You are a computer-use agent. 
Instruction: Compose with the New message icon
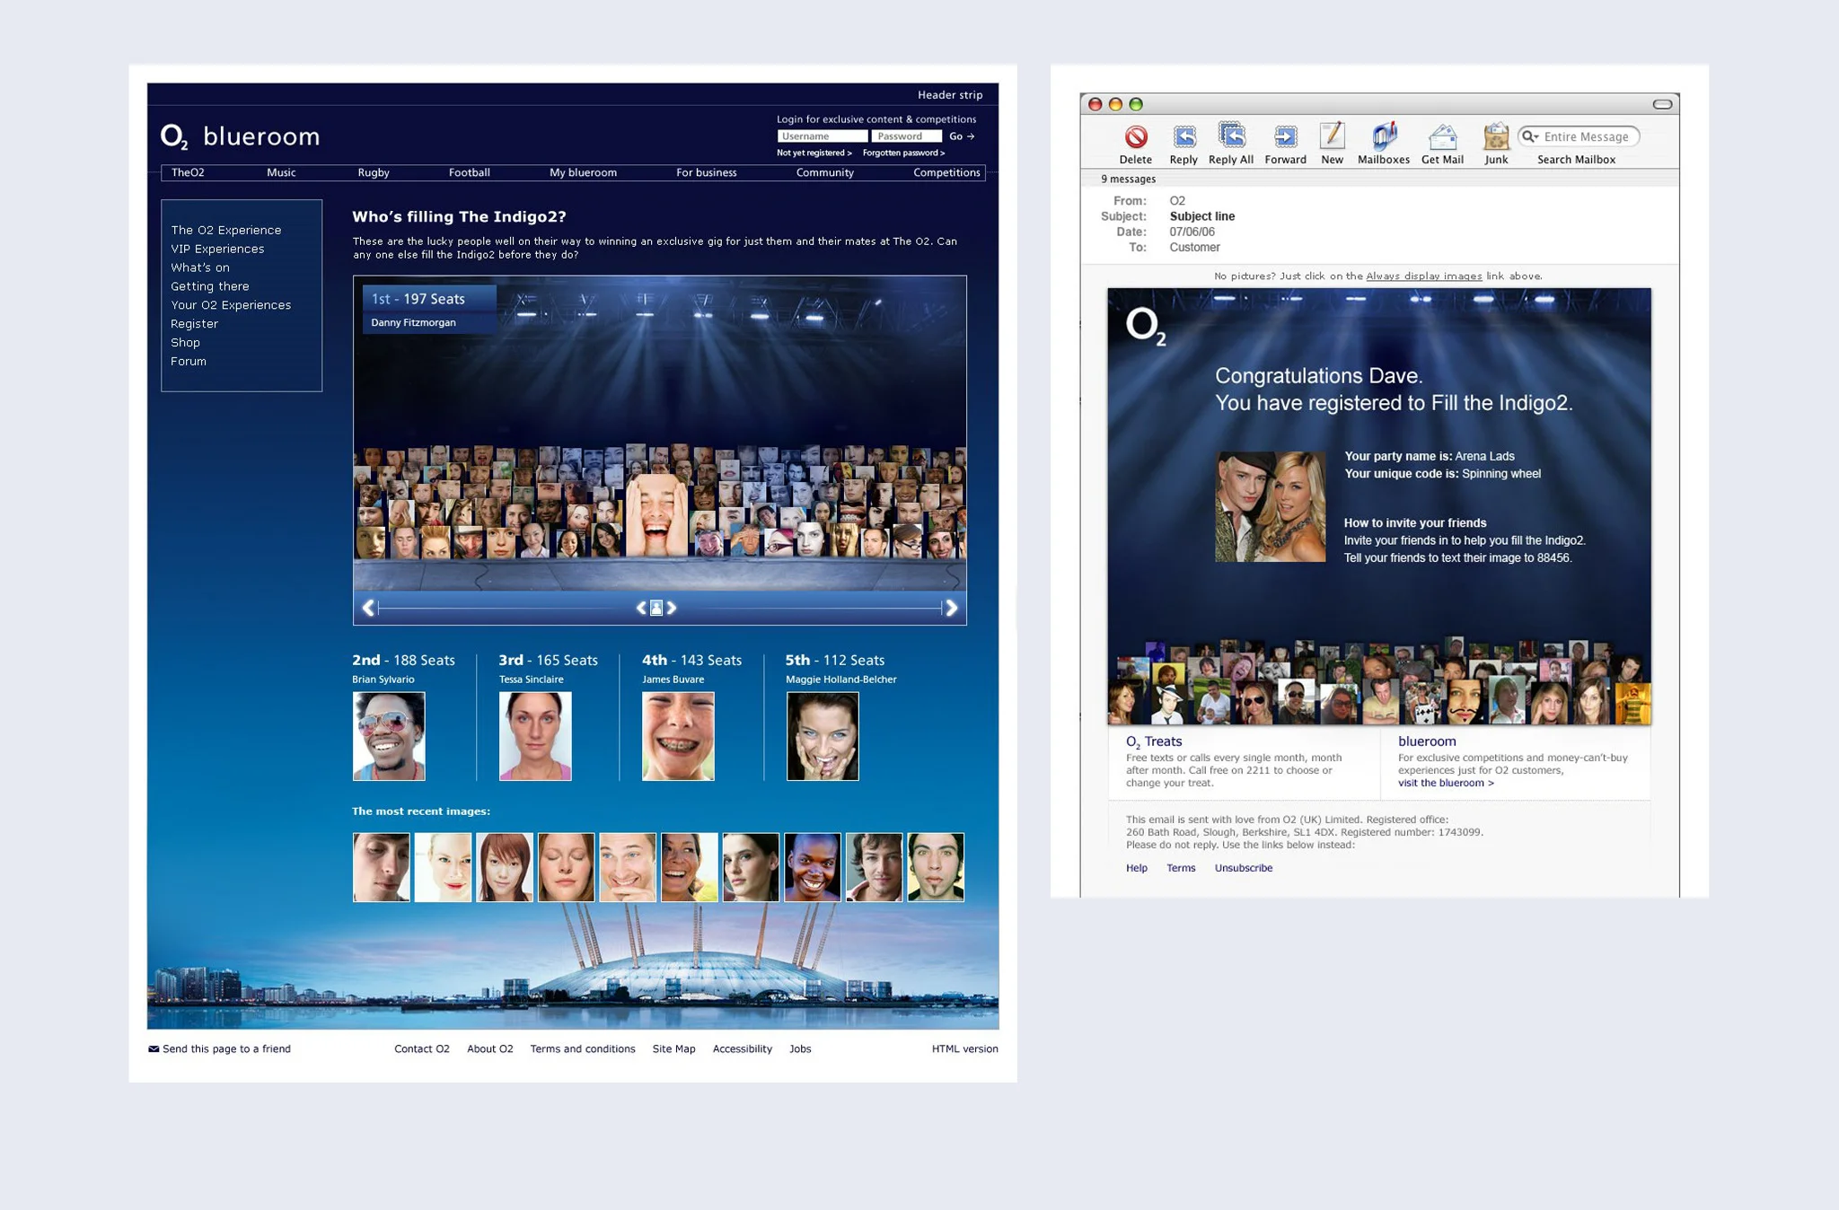pyautogui.click(x=1332, y=136)
